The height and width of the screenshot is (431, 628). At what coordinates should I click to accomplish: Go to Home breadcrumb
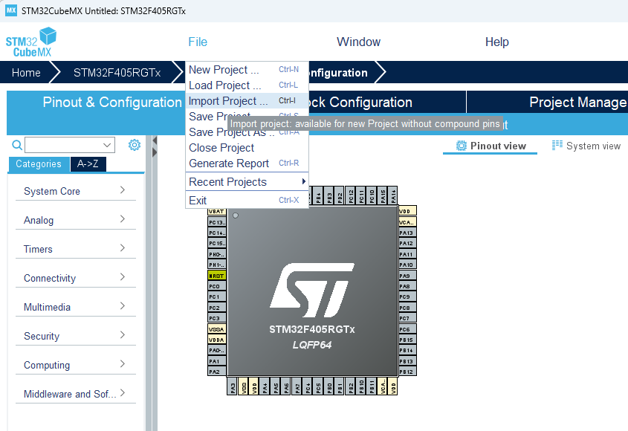pos(26,73)
